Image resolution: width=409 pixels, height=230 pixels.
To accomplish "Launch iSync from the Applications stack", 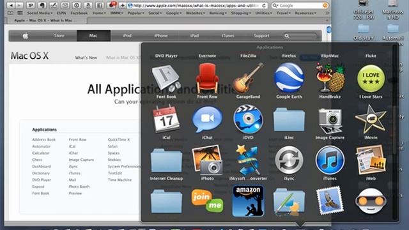I will pos(289,160).
